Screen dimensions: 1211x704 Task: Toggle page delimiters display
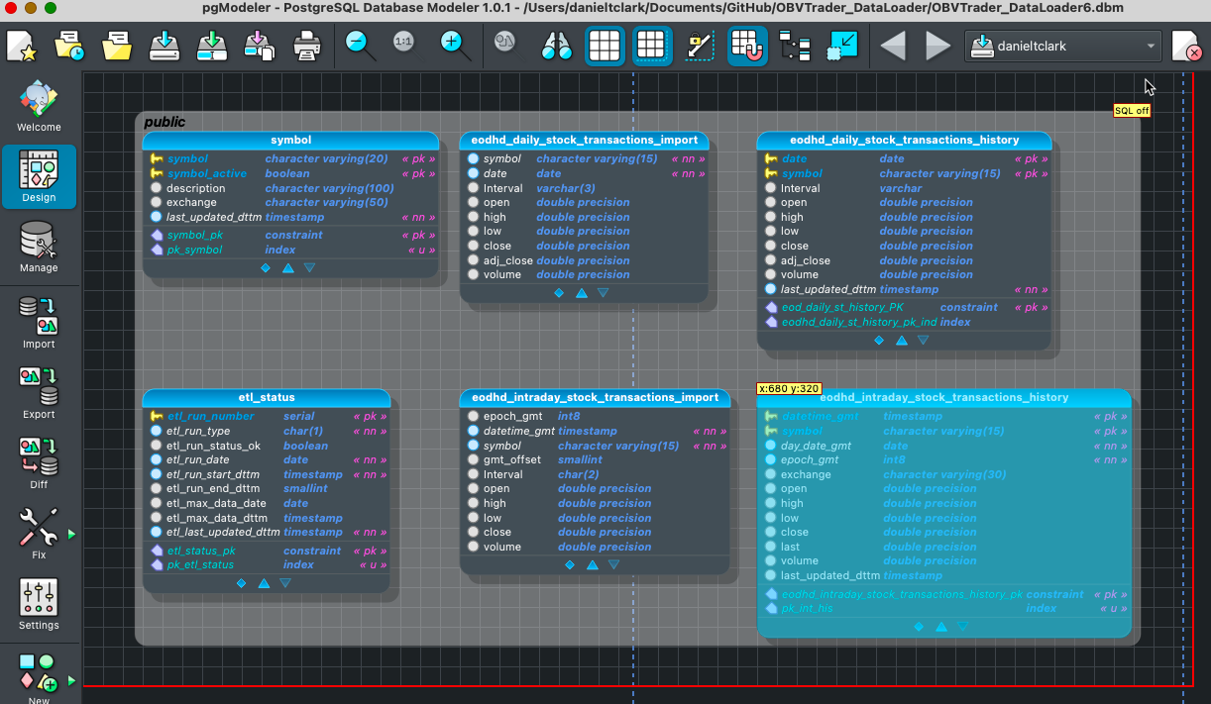click(x=652, y=46)
